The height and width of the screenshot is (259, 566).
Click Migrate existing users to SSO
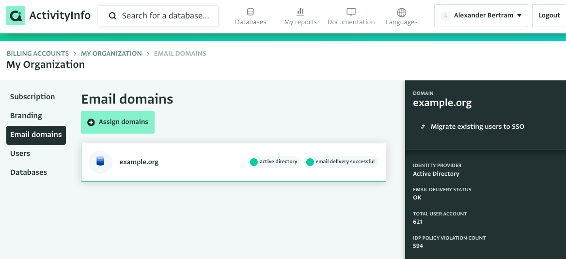(477, 127)
